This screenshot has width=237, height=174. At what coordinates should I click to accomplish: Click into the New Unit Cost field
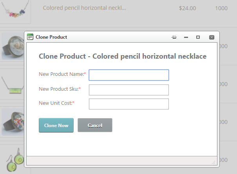(x=129, y=104)
